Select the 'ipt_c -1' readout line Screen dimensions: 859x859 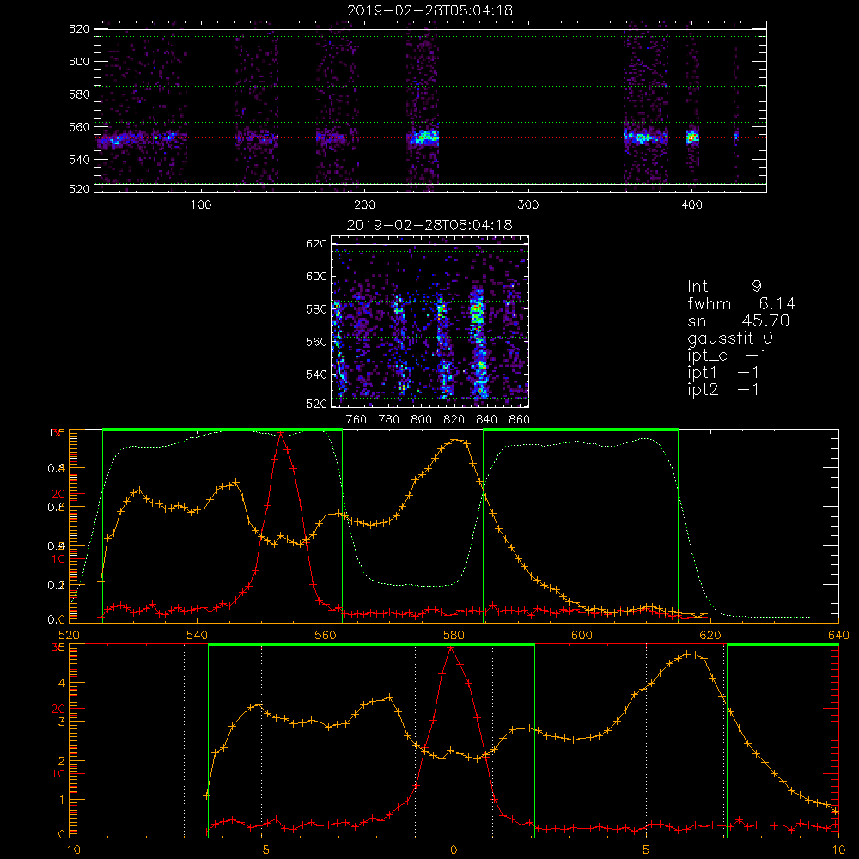tap(728, 355)
